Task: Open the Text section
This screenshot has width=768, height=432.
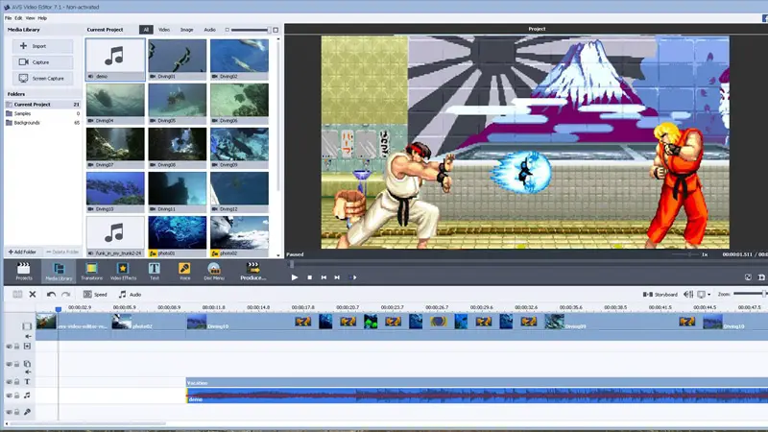Action: coord(155,271)
